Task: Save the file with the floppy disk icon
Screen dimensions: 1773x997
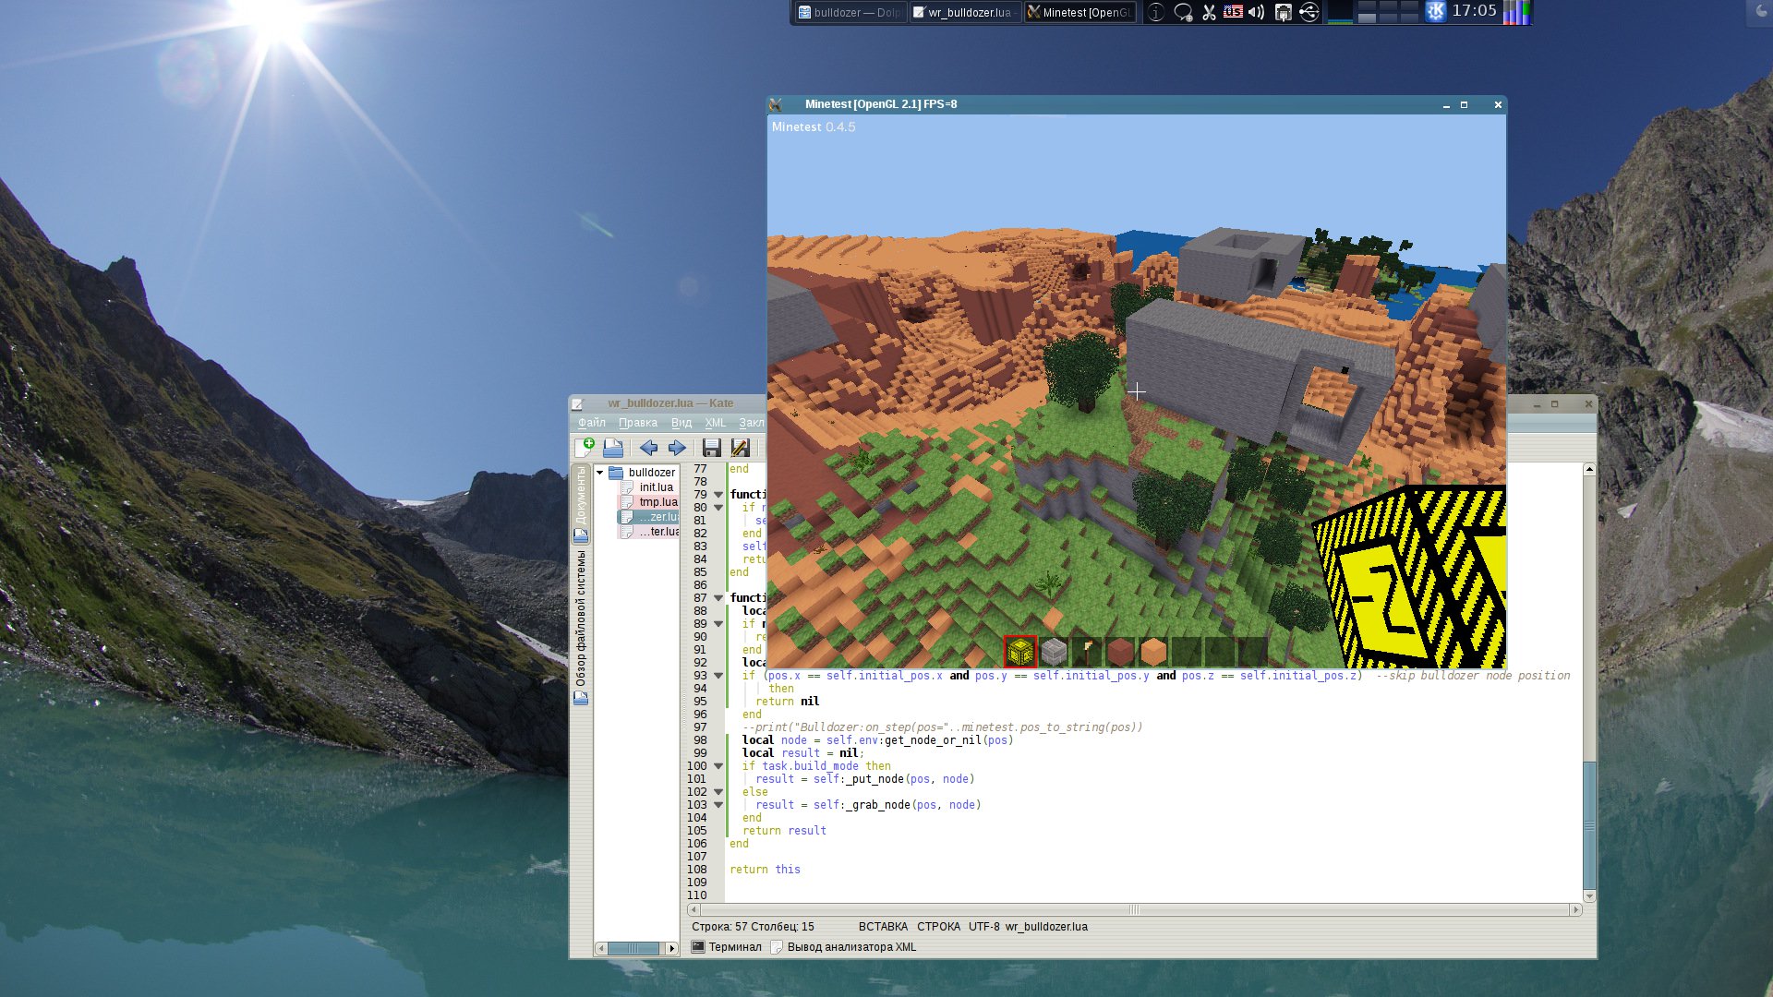Action: tap(711, 448)
